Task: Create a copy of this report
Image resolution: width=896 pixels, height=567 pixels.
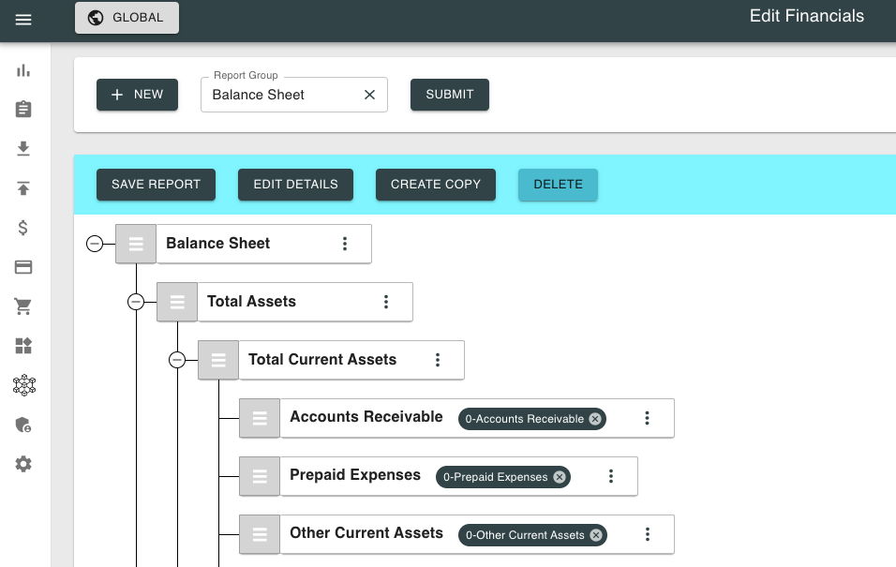Action: 435,185
